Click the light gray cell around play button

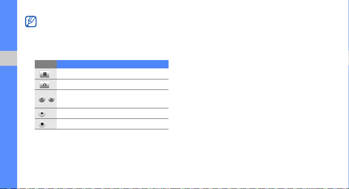[46, 113]
